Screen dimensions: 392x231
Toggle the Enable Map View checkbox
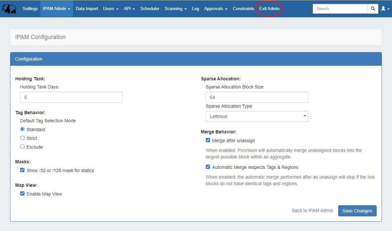[23, 194]
